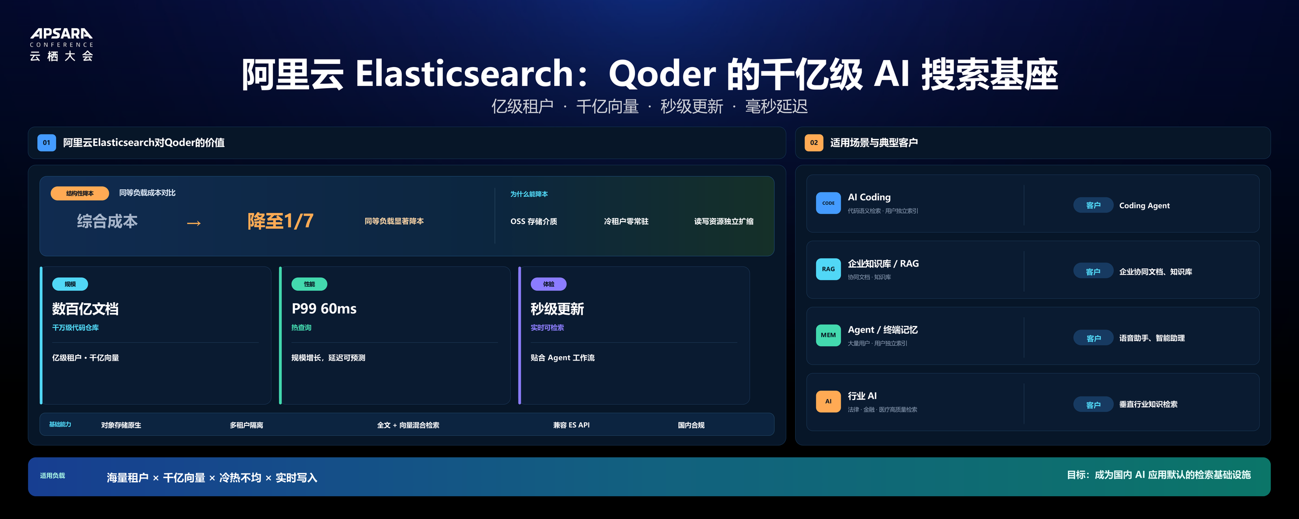Click the subtitle "代码语义检索 · 用户独立索引"

(x=883, y=211)
